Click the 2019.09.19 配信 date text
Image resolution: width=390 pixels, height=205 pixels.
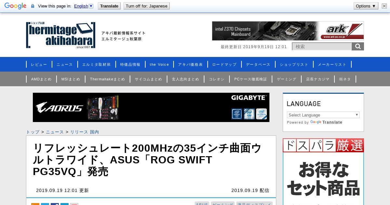(250, 190)
